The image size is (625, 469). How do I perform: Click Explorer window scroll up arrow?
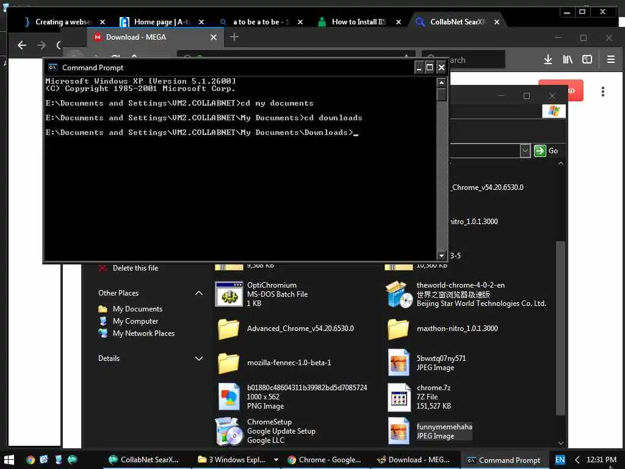pos(561,164)
